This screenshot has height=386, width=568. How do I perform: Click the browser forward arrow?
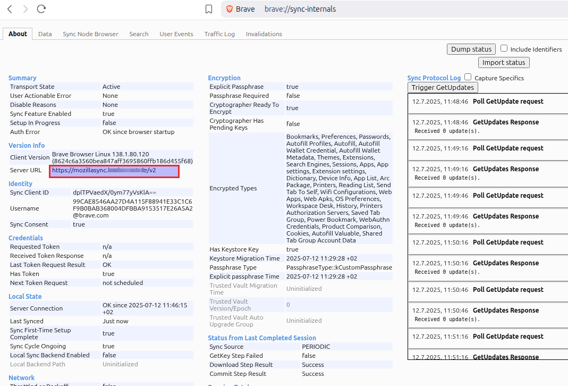pos(25,9)
